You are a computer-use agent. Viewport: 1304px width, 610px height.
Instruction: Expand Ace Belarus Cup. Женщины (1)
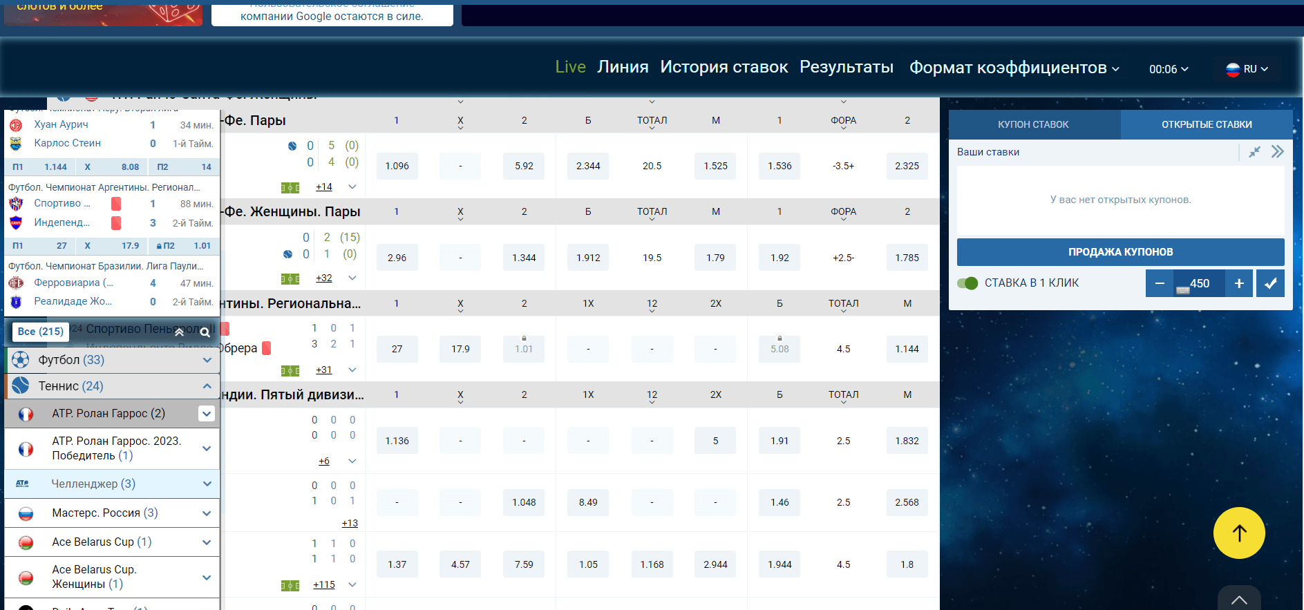[207, 578]
